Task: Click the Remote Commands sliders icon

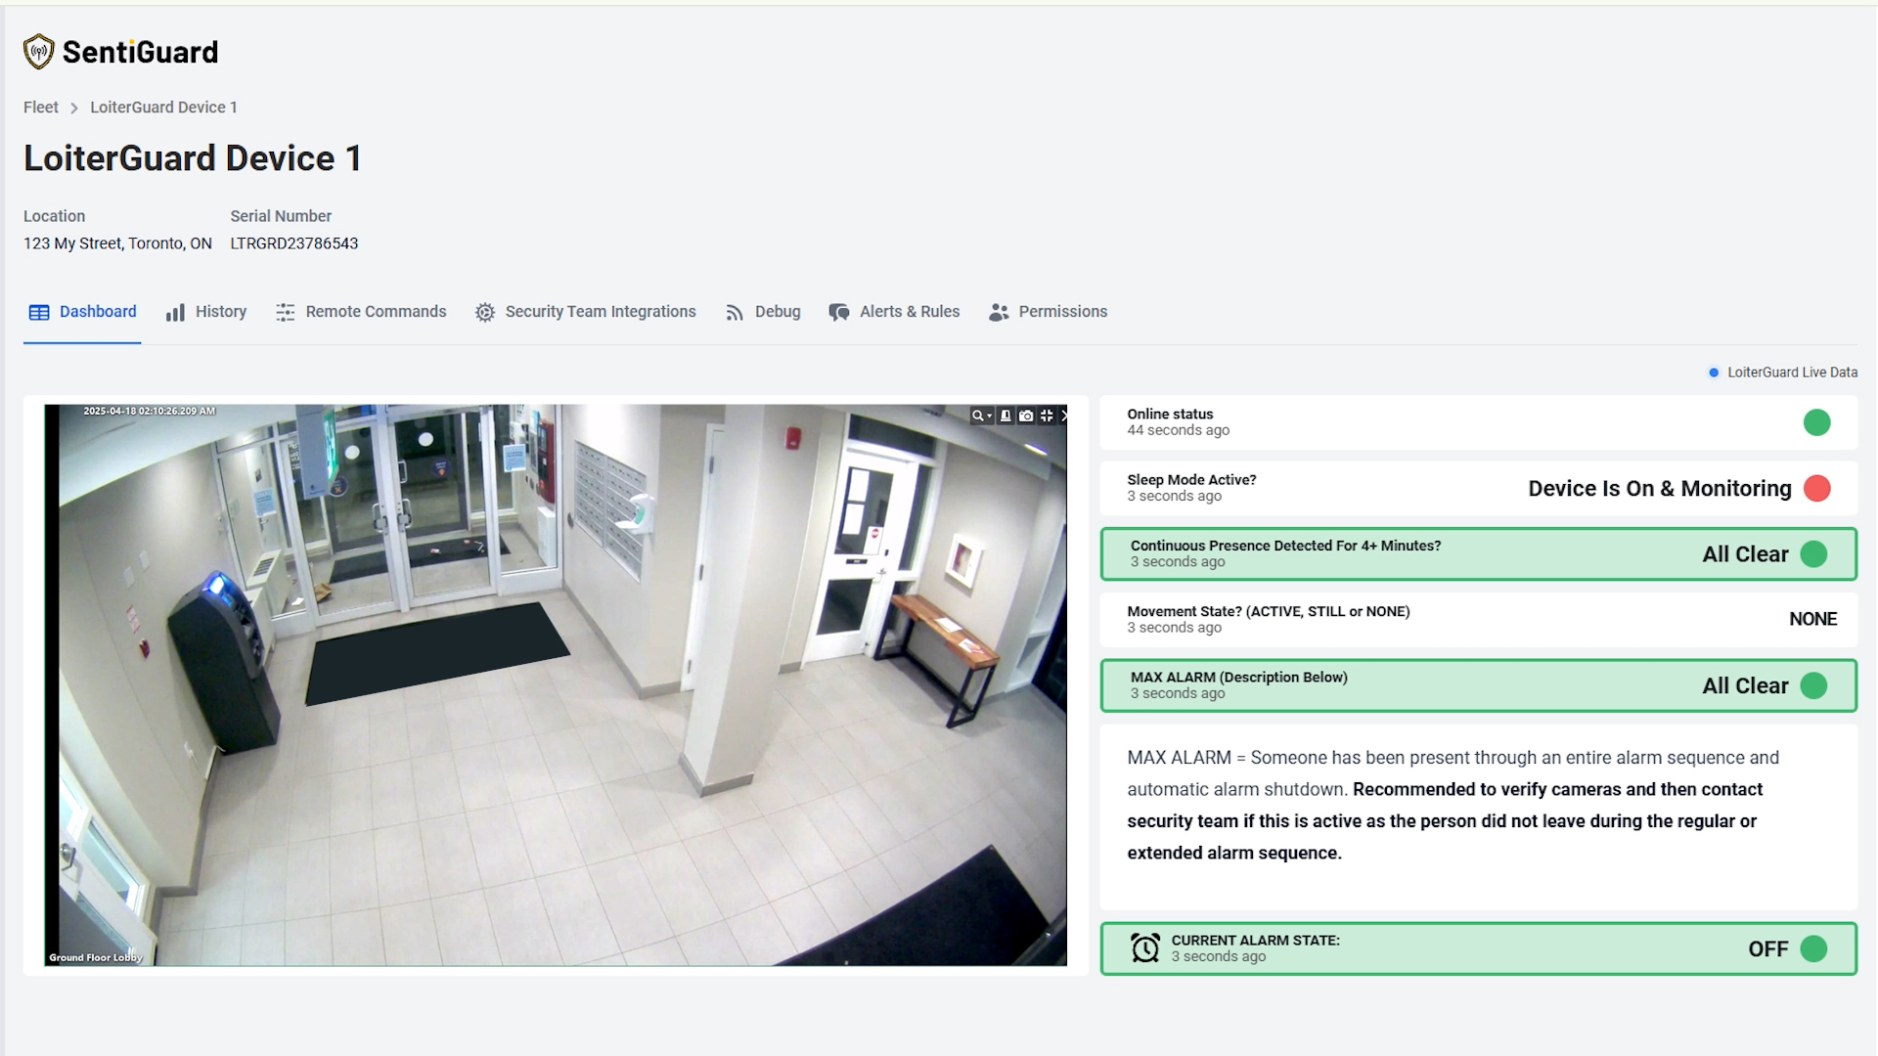Action: pyautogui.click(x=285, y=312)
